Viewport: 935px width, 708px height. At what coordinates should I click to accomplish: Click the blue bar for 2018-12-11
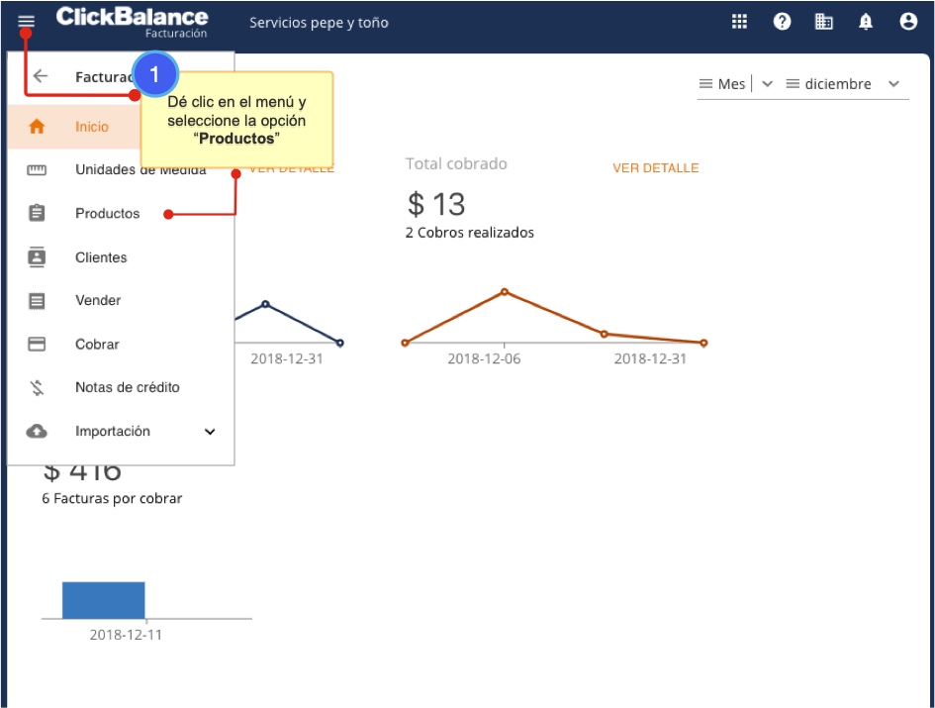(103, 600)
